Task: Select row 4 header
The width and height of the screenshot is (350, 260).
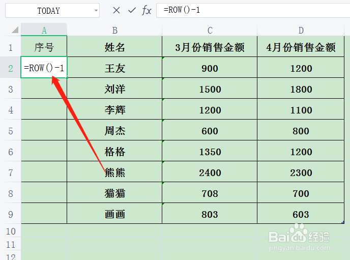Action: tap(11, 110)
